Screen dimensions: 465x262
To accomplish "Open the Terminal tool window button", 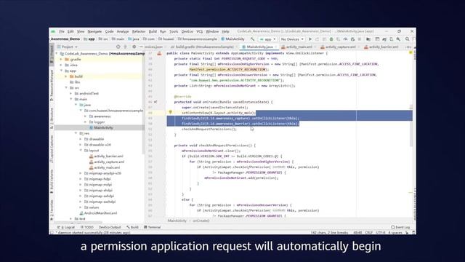I will (153, 227).
